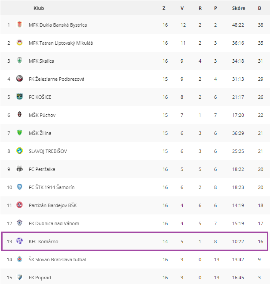Screen dimensions: 270x284
Task: Click the Klub column header
Action: pyautogui.click(x=39, y=8)
